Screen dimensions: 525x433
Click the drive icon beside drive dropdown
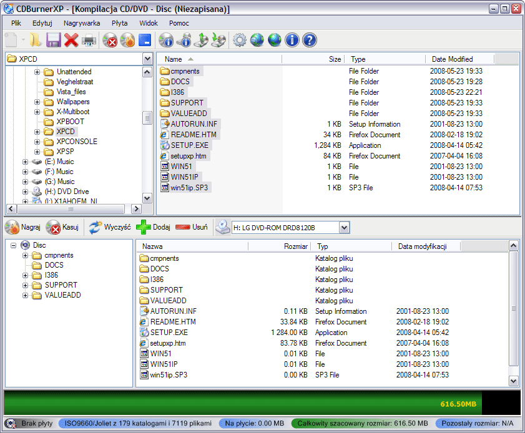223,227
